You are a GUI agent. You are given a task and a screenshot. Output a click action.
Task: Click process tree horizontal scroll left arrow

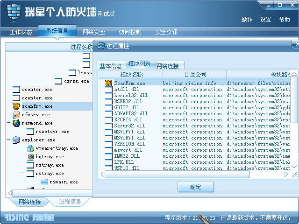pos(10,193)
